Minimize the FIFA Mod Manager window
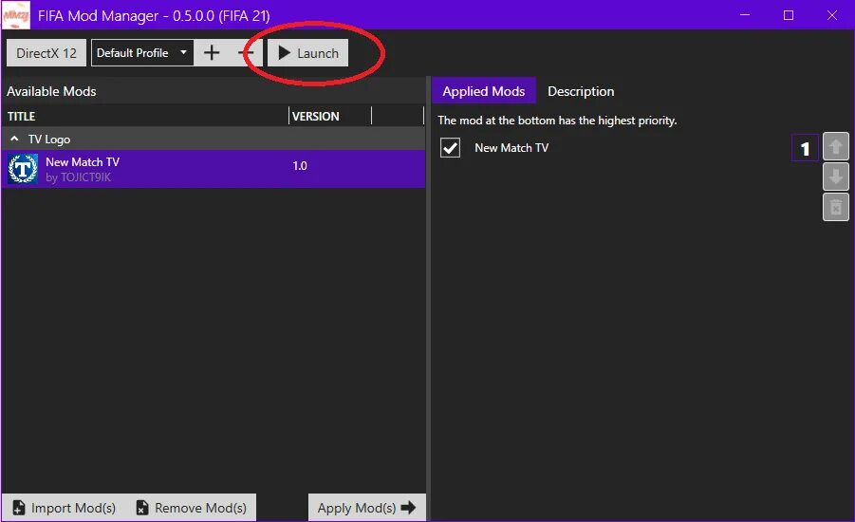This screenshot has width=855, height=522. click(x=745, y=15)
